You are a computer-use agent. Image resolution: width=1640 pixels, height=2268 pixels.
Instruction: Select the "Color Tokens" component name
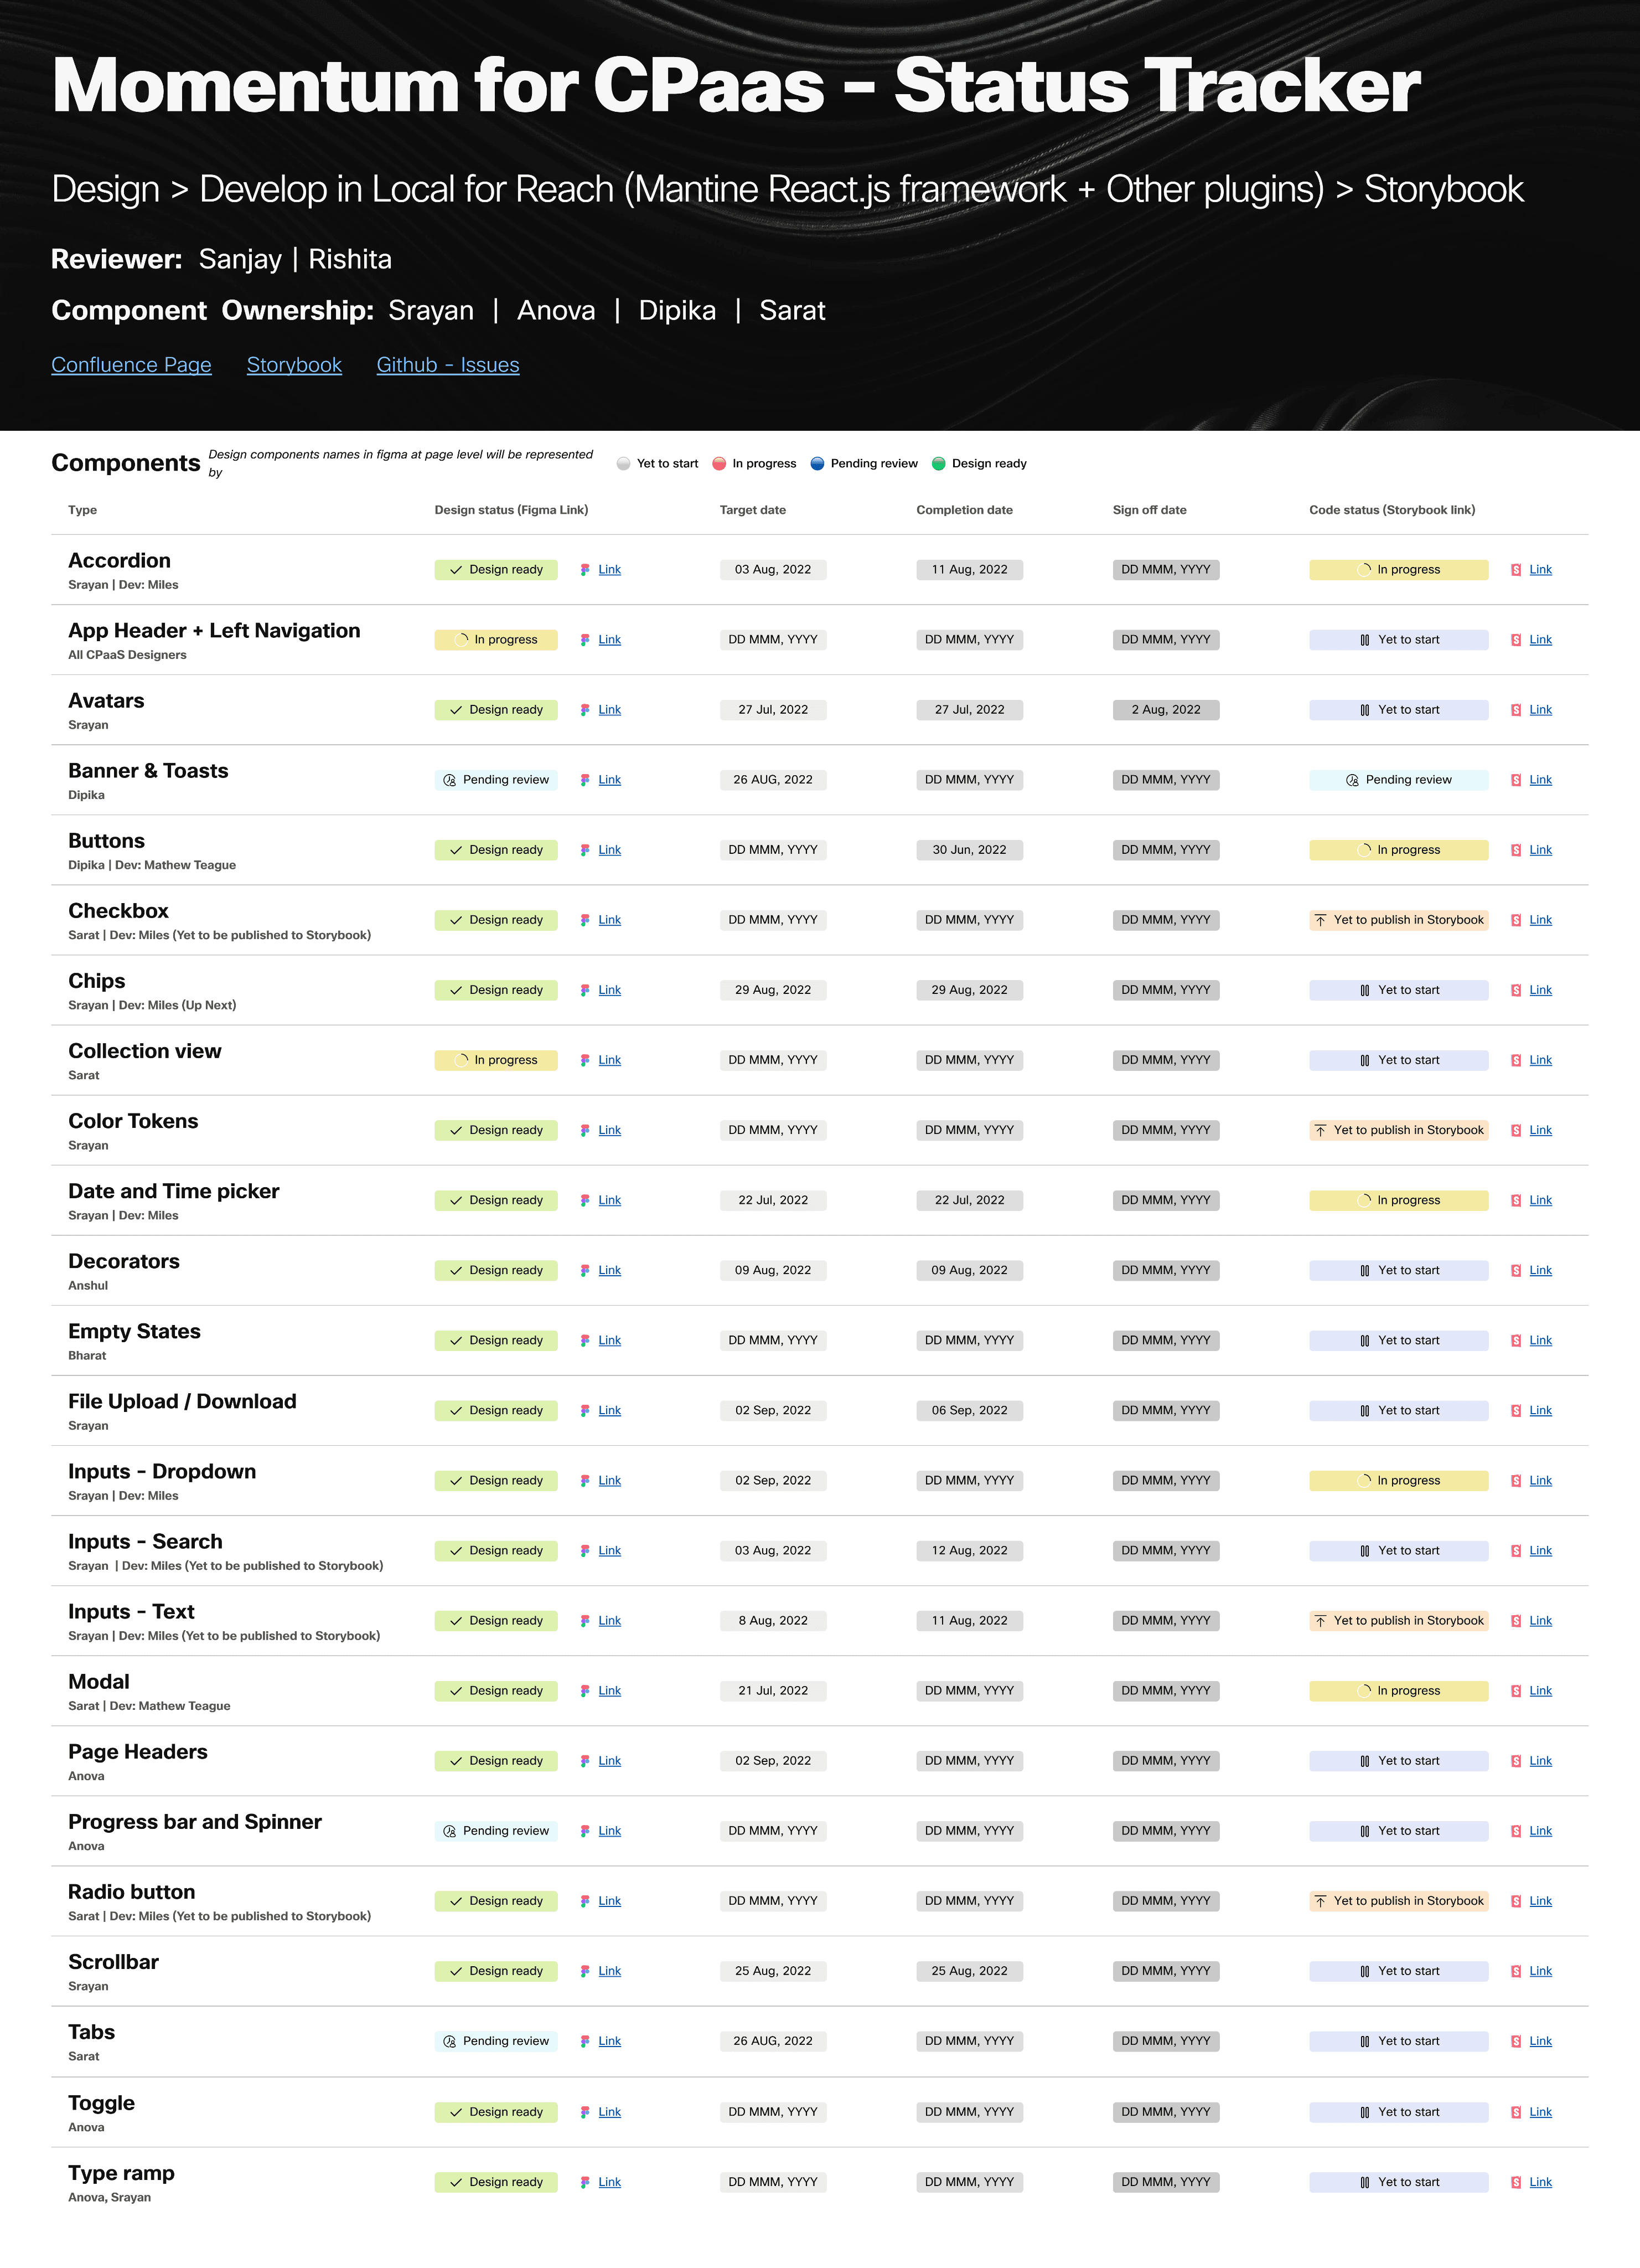133,1121
